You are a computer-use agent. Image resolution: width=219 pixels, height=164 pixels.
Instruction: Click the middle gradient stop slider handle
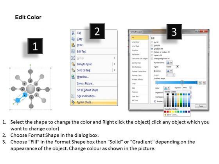click(x=182, y=83)
